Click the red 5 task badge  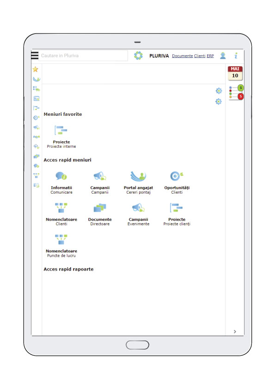tap(240, 96)
